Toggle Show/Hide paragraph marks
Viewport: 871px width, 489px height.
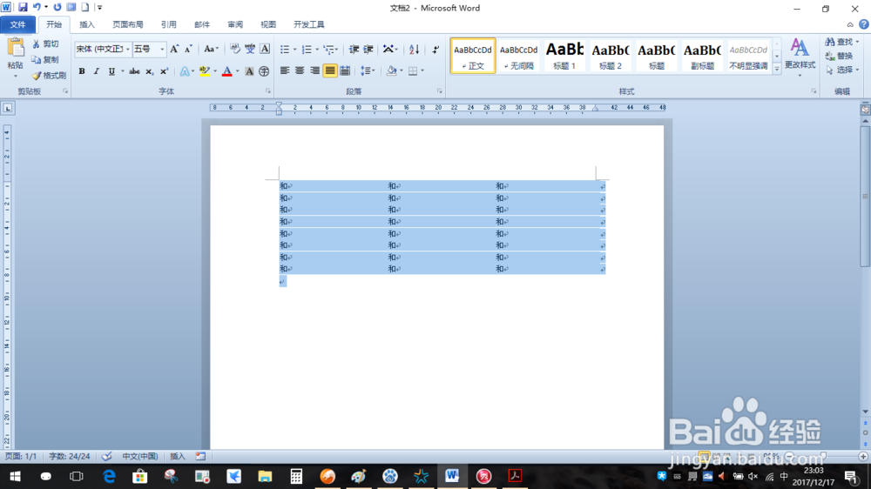point(435,50)
